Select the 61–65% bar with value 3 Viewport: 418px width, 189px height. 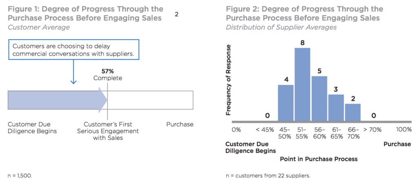click(x=336, y=108)
